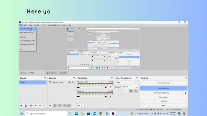
Task: Open scene filters icon in Scenes panel
Action: 31,106
